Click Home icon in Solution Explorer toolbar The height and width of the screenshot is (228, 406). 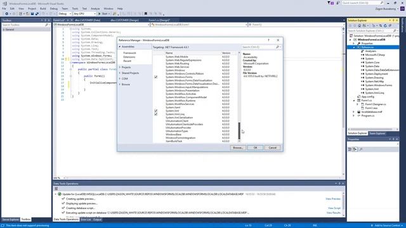click(360, 25)
